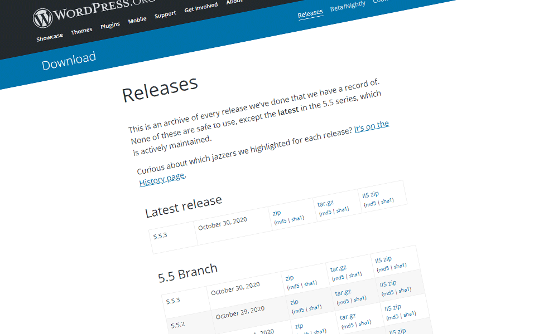
Task: Open sha1 under IIS zip in Latest release
Action: (x=387, y=201)
